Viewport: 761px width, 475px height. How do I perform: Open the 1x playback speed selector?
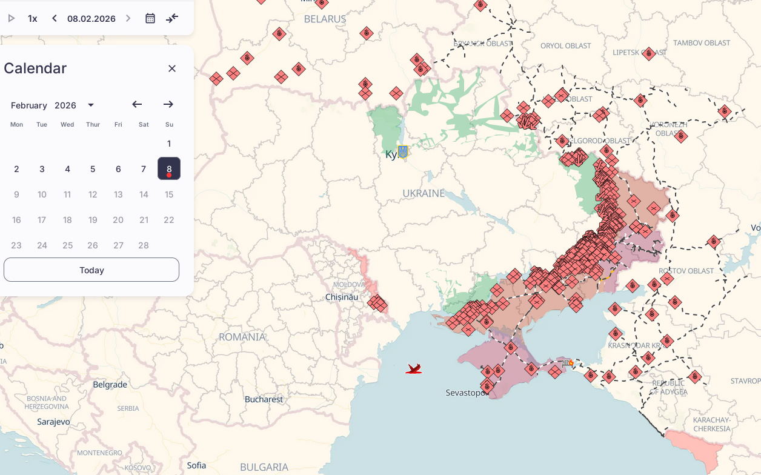point(33,18)
